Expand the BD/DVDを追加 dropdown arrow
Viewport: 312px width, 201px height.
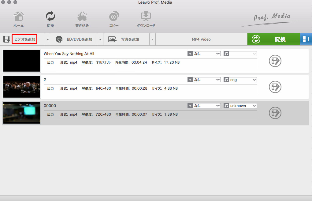(100, 39)
